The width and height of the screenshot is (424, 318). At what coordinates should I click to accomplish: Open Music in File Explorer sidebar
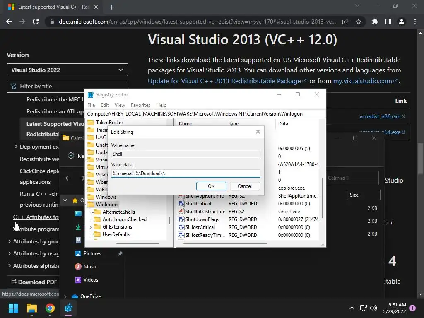[x=90, y=267]
